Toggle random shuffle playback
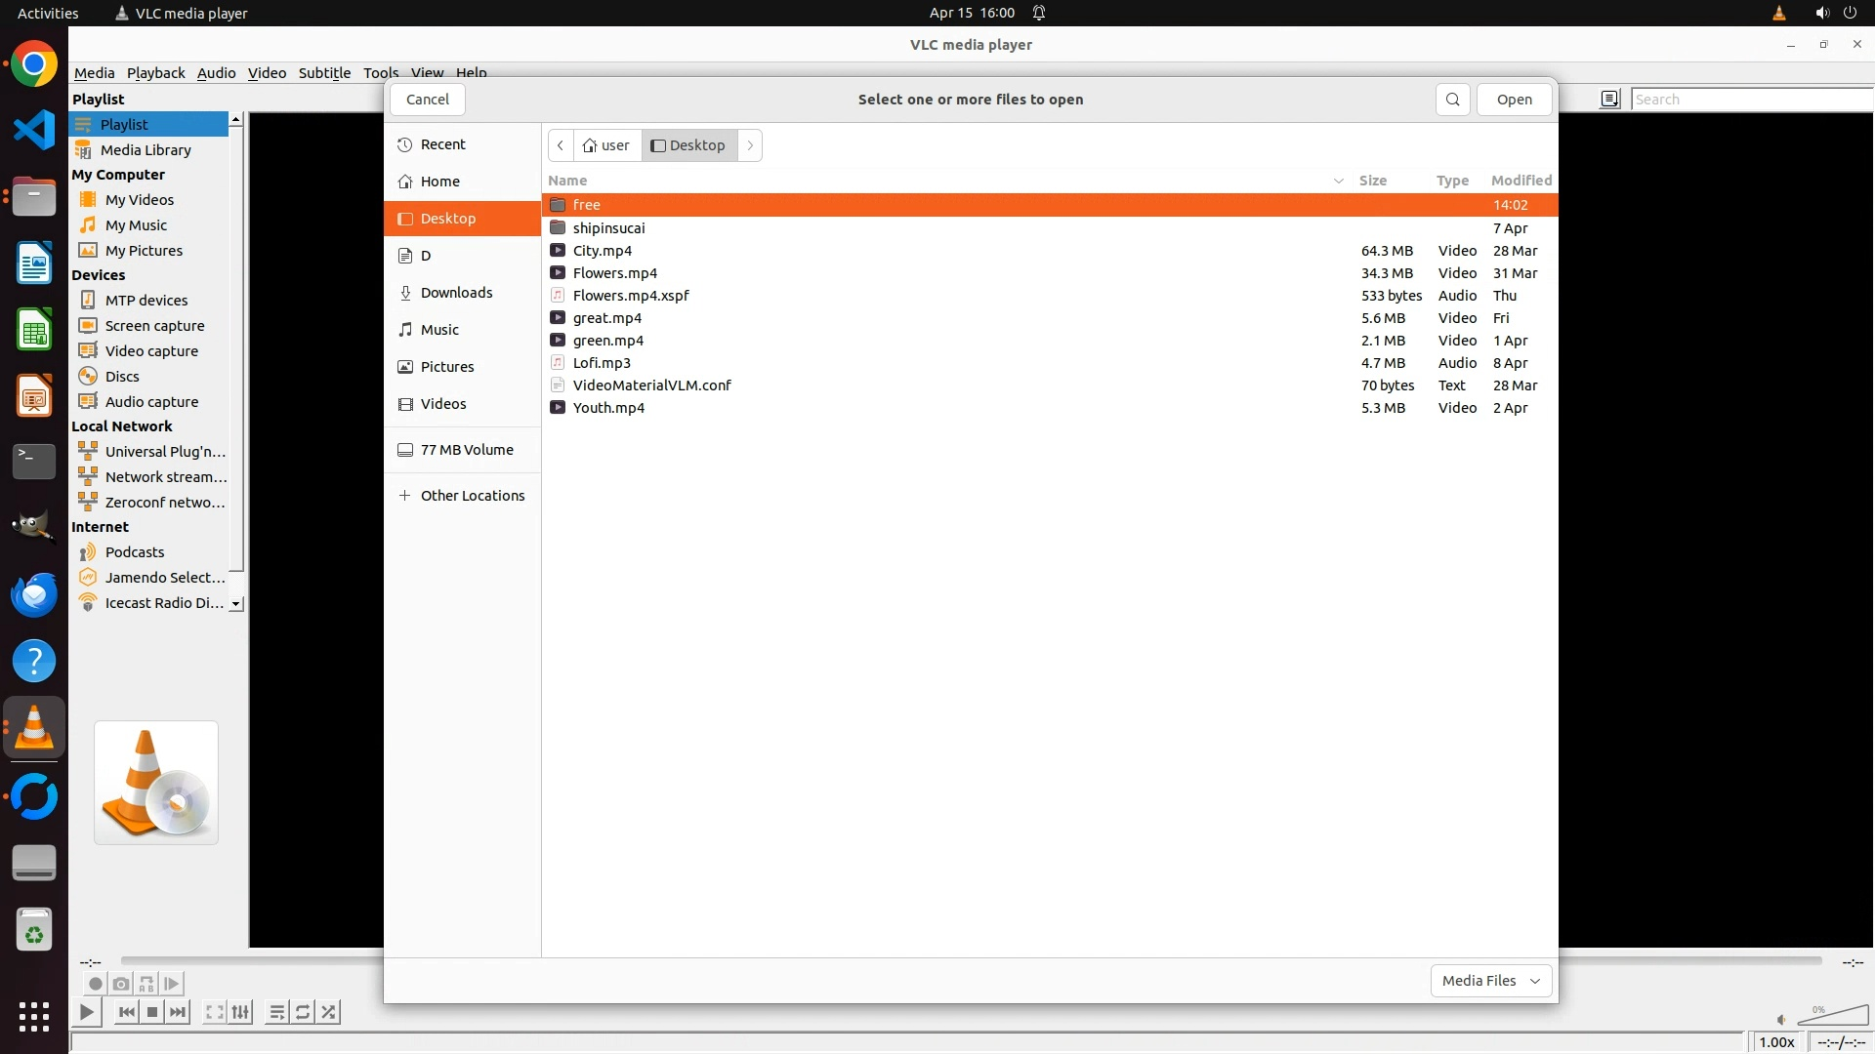This screenshot has height=1054, width=1875. click(329, 1012)
